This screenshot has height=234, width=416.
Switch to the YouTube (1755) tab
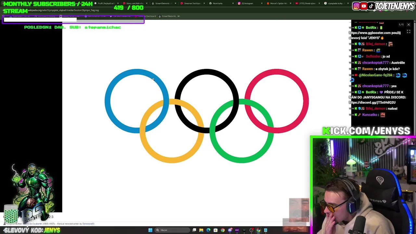pos(307,3)
